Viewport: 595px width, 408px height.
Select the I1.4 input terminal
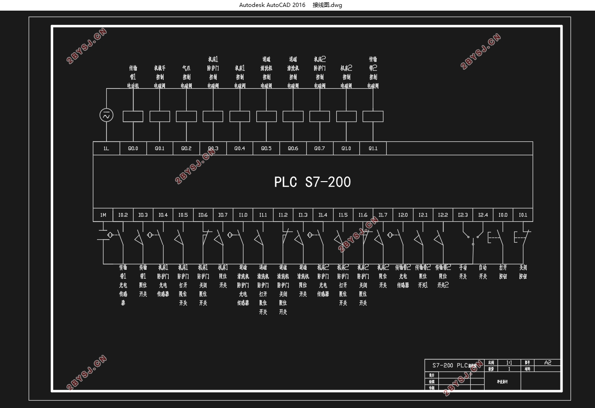323,215
